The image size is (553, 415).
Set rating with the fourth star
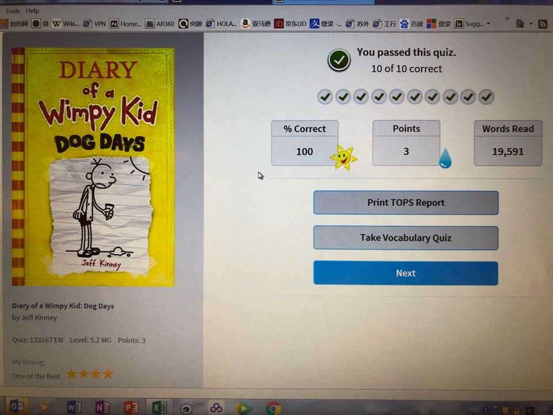108,373
